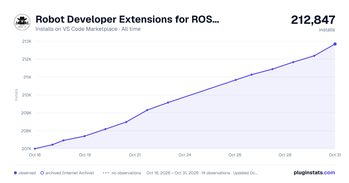The image size is (349, 183).
Task: Click the 212,847 install count
Action: (x=313, y=20)
